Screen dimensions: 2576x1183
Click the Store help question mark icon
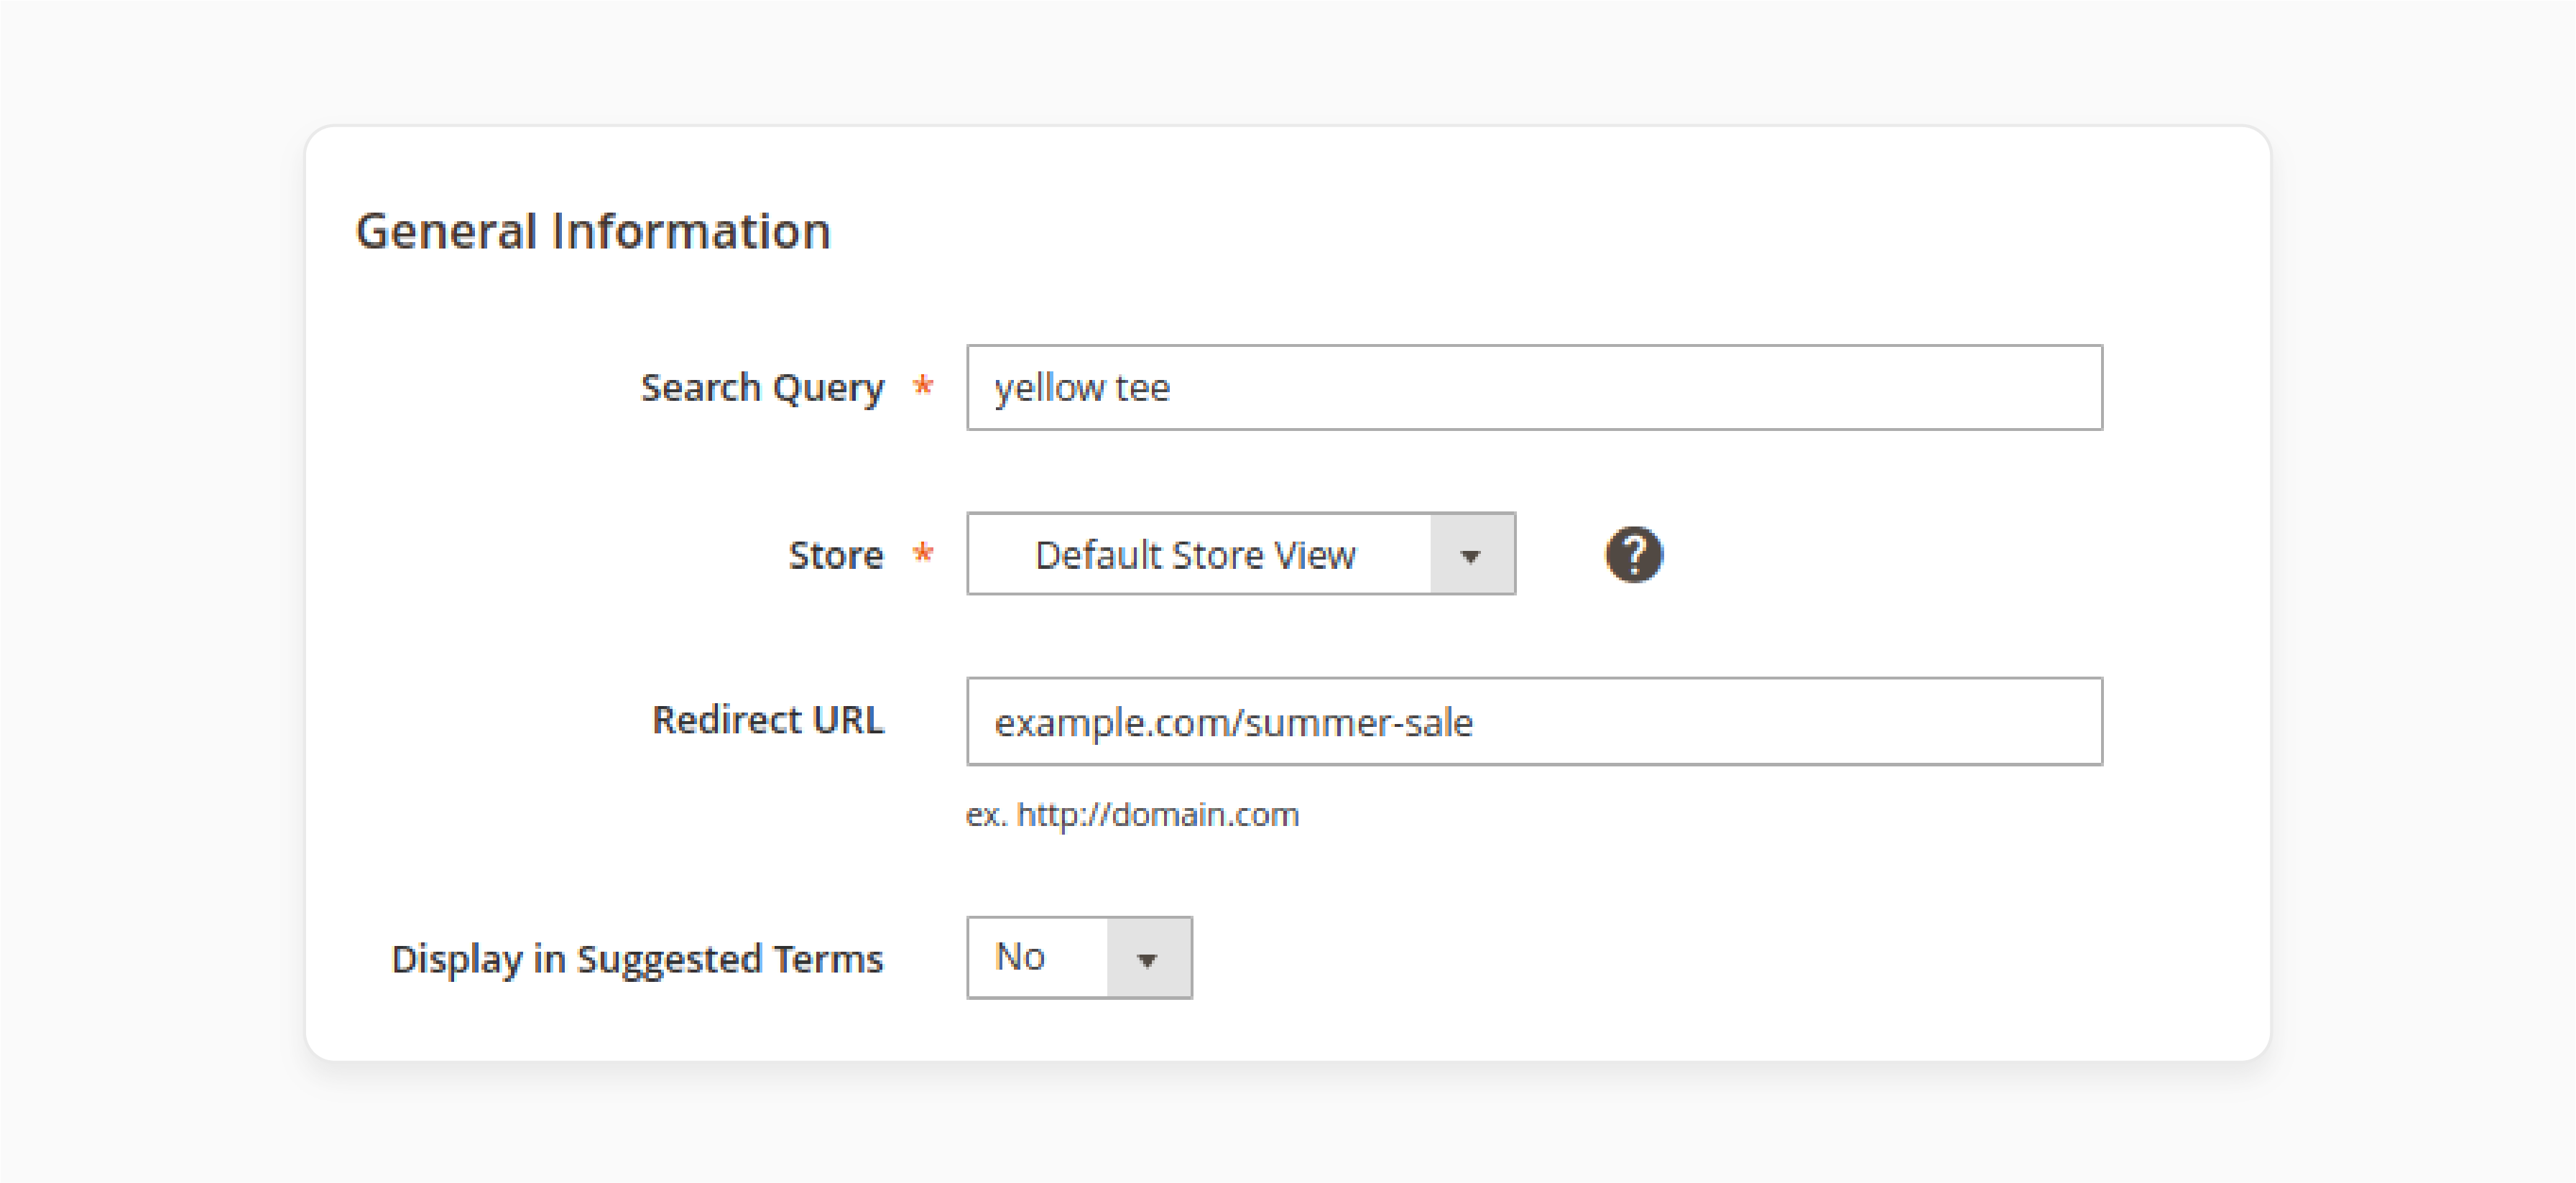[x=1634, y=554]
